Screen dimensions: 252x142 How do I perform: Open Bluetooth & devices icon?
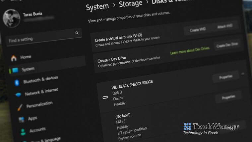tap(17, 82)
